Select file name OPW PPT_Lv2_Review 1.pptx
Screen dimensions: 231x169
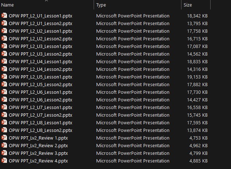point(38,138)
